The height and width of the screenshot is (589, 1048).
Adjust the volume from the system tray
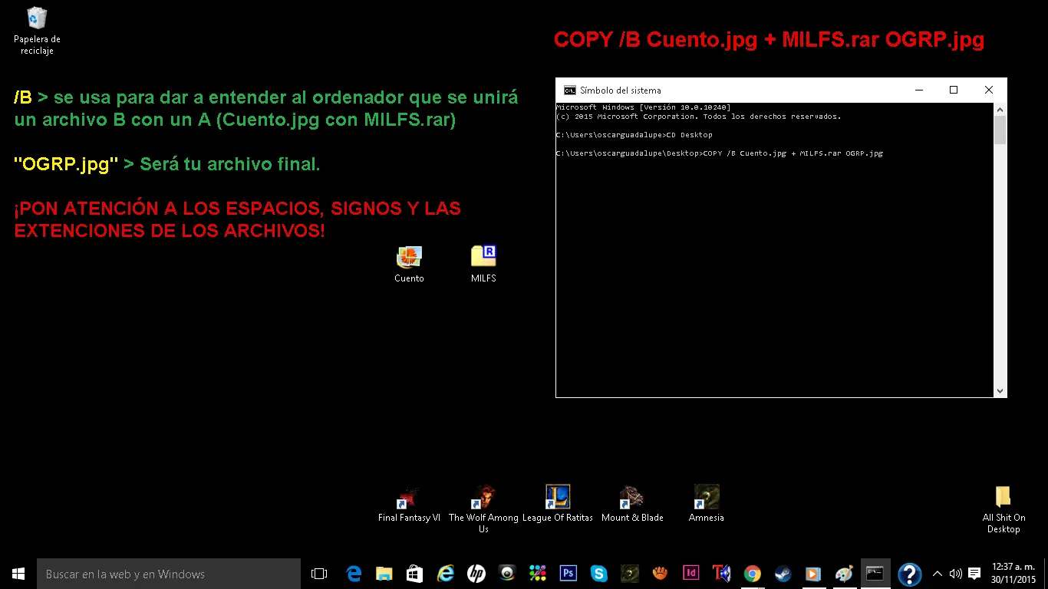955,573
